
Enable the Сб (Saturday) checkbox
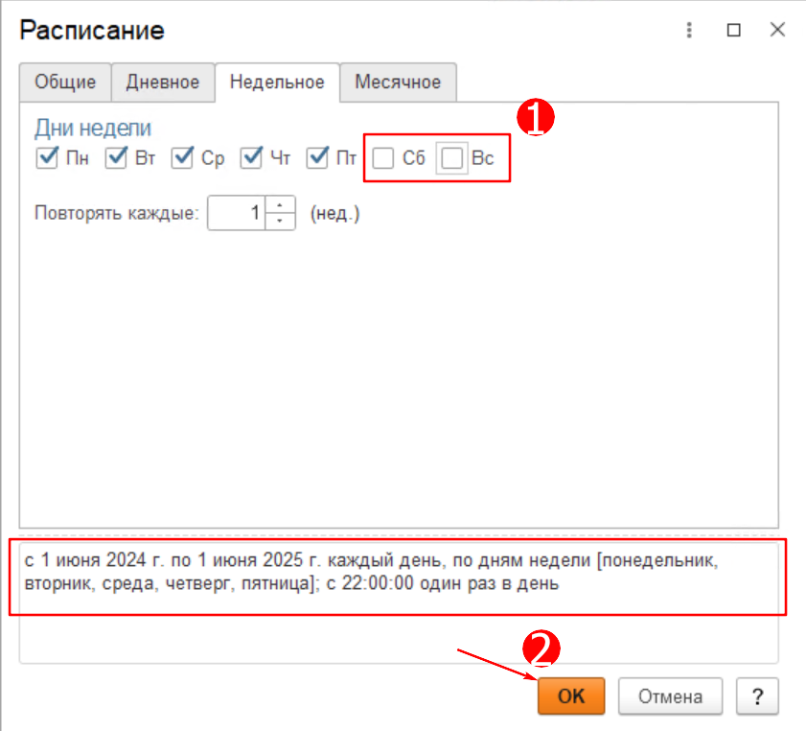pyautogui.click(x=383, y=158)
